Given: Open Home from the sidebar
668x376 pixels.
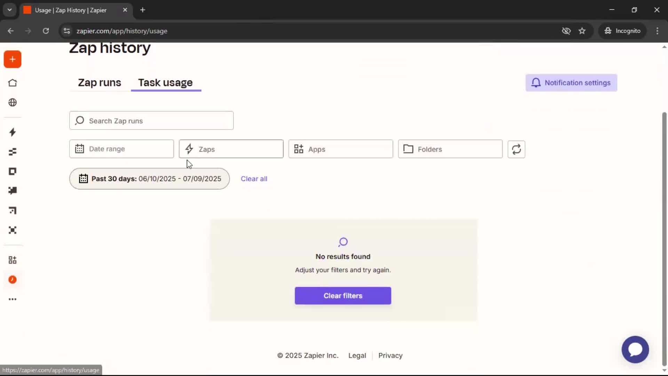Looking at the screenshot, I should pos(13,83).
